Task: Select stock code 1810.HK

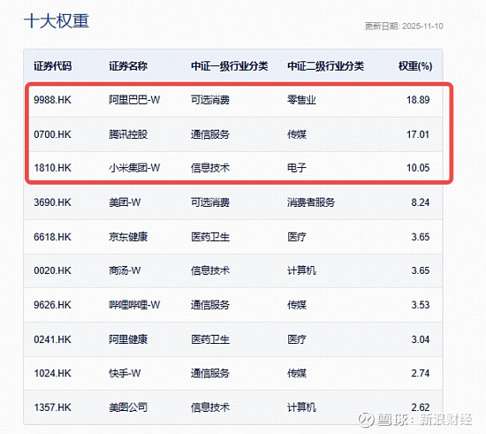Action: [x=52, y=168]
